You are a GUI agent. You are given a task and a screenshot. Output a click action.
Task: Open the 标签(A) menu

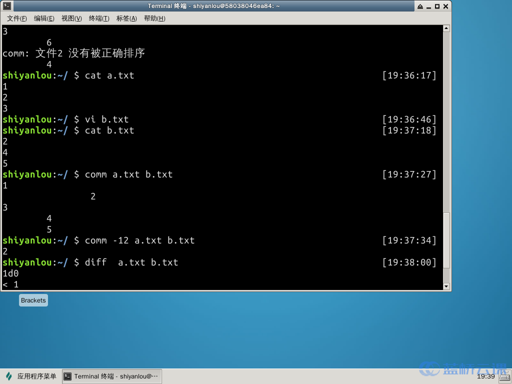[126, 18]
